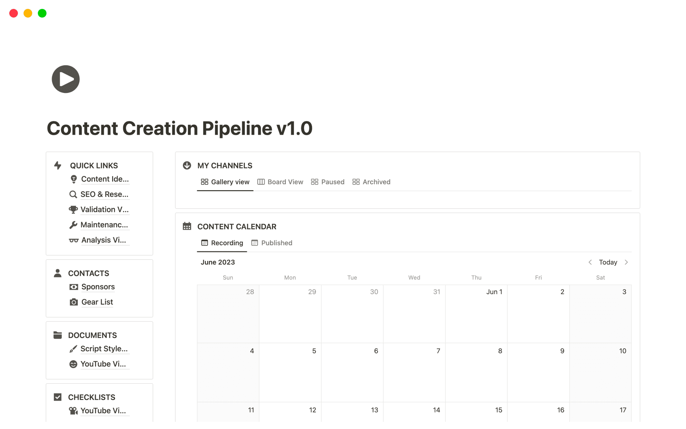Open the Sponsors contact page
Image resolution: width=686 pixels, height=429 pixels.
coord(98,287)
